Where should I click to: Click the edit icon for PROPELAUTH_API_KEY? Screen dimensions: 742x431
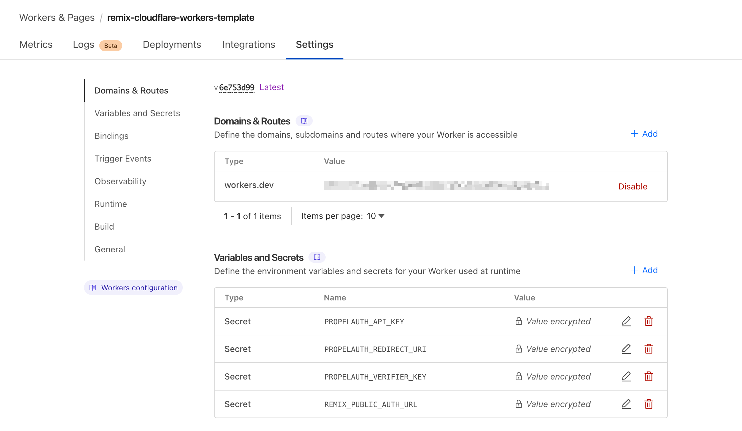tap(626, 321)
